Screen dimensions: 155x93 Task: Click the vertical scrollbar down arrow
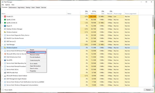tap(153, 86)
